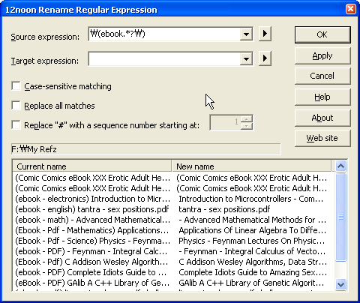
Task: Click the file list scrollbar thumb
Action: pyautogui.click(x=340, y=217)
